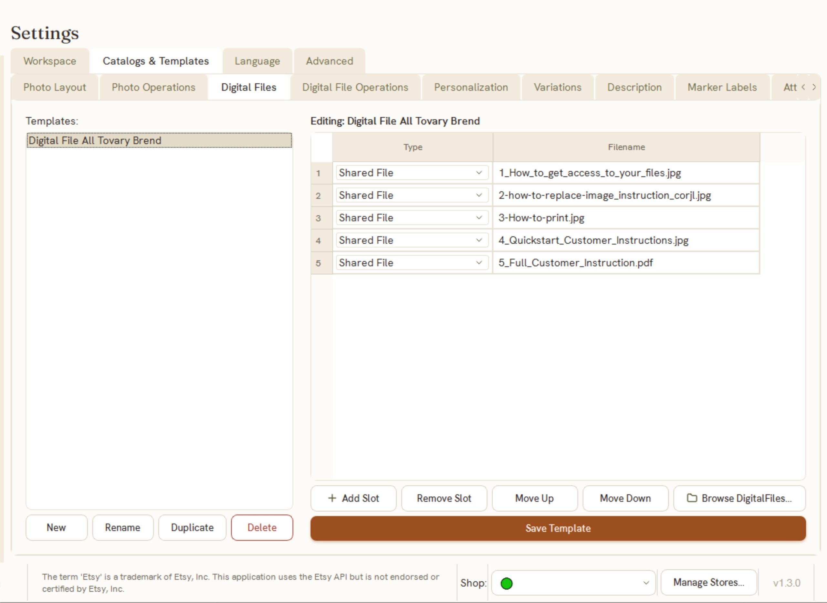
Task: Click the tab scroll left arrow
Action: (x=803, y=87)
